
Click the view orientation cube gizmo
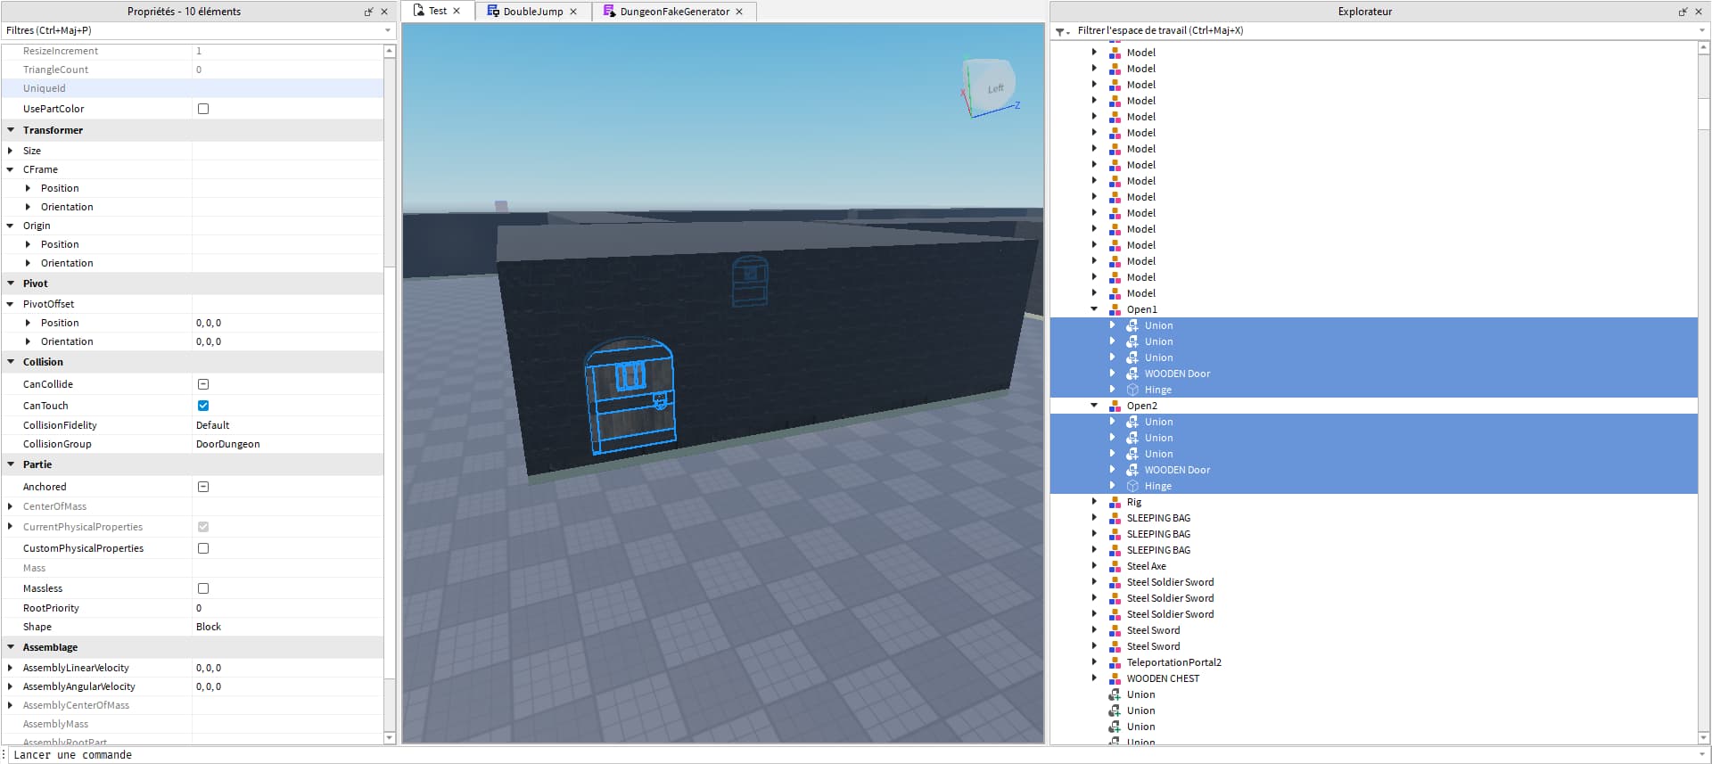(x=990, y=87)
